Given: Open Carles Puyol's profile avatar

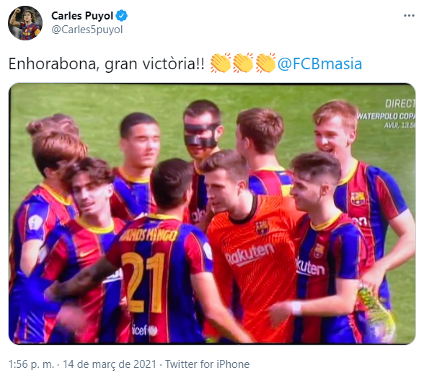Looking at the screenshot, I should click(x=25, y=23).
